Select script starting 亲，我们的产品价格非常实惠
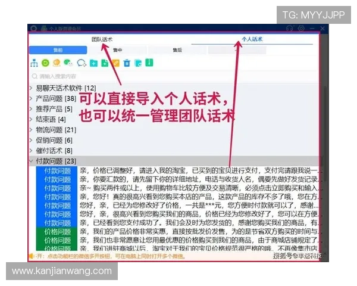The height and width of the screenshot is (286, 357). pos(200,232)
